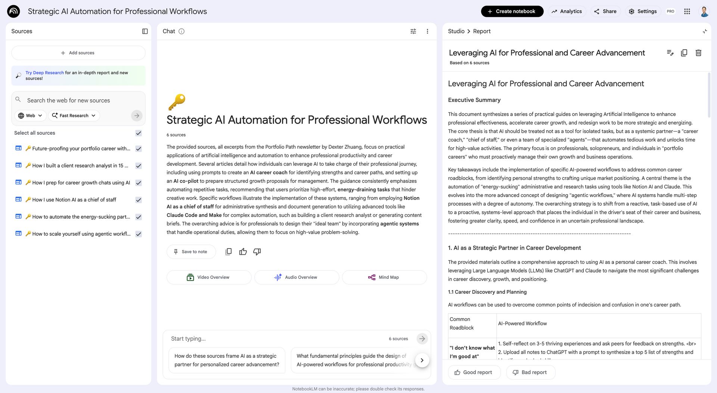717x393 pixels.
Task: Send the chat message arrow
Action: coord(422,339)
